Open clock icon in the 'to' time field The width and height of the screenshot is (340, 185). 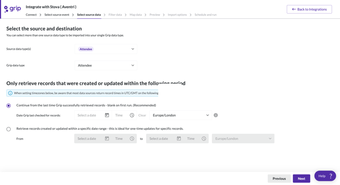click(x=204, y=138)
